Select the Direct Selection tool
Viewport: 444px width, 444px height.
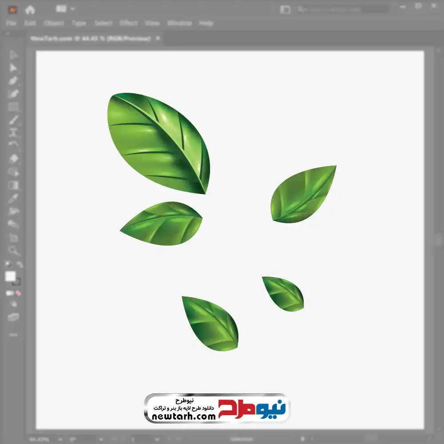[13, 68]
